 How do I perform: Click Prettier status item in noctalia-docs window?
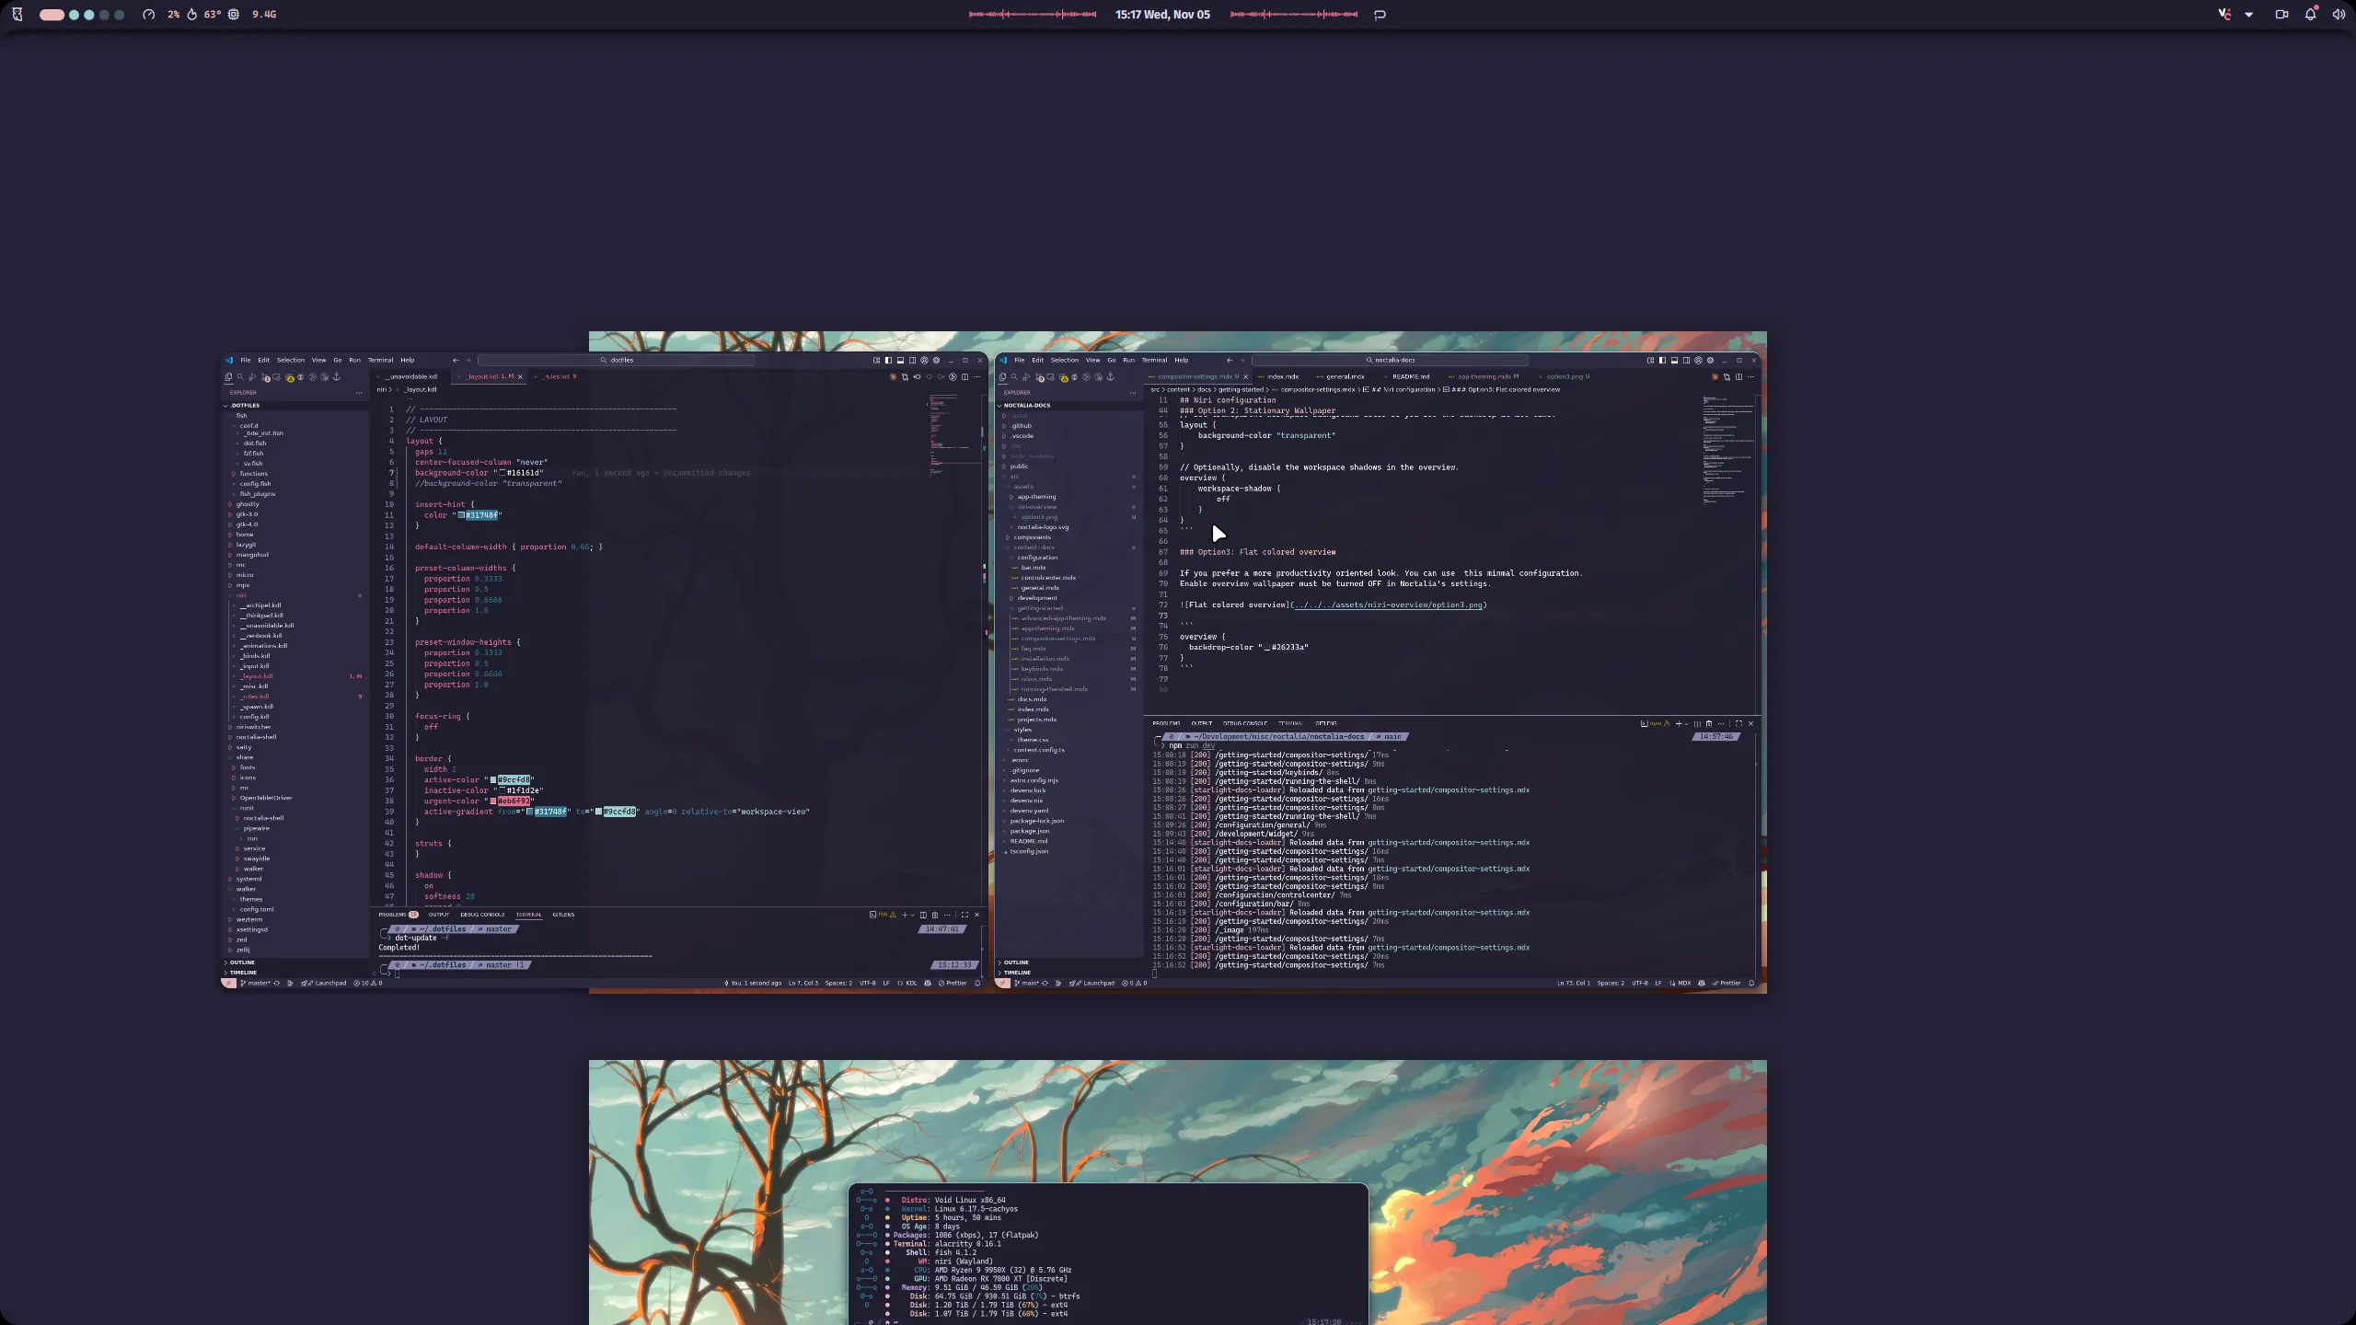pyautogui.click(x=1727, y=983)
